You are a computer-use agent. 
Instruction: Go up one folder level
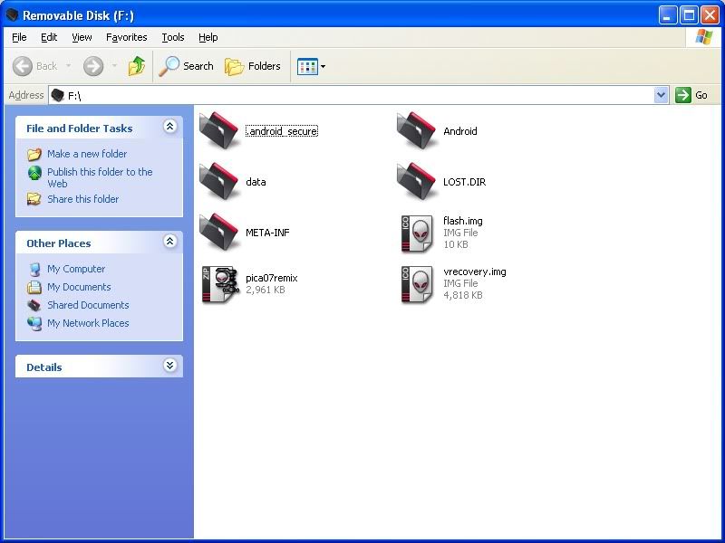pos(137,66)
